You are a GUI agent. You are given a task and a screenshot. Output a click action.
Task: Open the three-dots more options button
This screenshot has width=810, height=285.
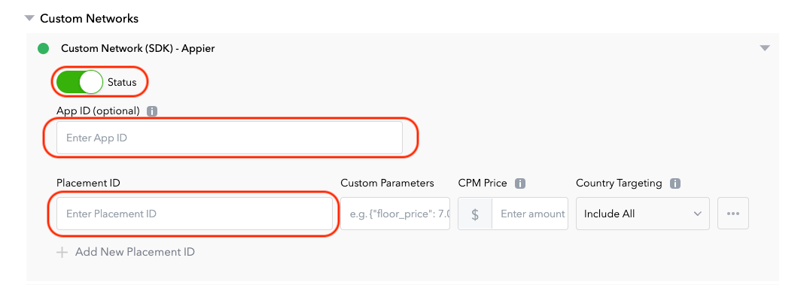pos(733,214)
